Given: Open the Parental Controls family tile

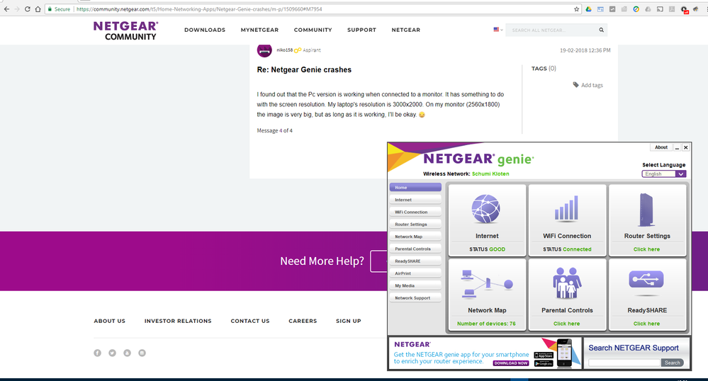Looking at the screenshot, I should pos(567,295).
